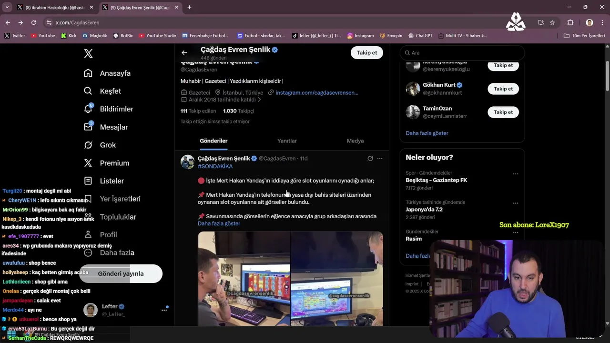Click the X logo in the sidebar
The height and width of the screenshot is (343, 610).
[x=88, y=53]
